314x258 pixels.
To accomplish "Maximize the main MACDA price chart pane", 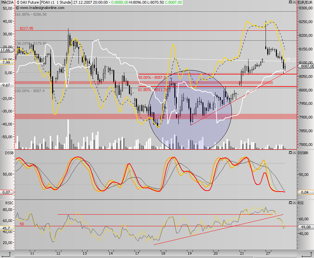I will click(x=290, y=2).
